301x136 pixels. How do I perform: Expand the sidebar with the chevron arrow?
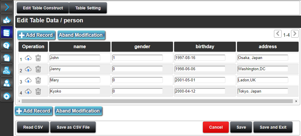[x=6, y=7]
